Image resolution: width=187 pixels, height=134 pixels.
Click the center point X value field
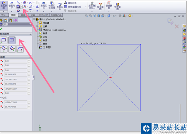point(15,102)
